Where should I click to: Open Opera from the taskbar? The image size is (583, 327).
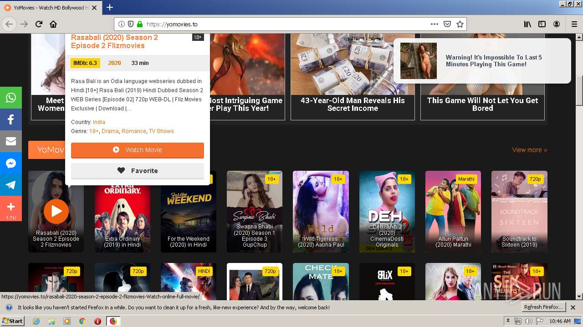pos(97,321)
